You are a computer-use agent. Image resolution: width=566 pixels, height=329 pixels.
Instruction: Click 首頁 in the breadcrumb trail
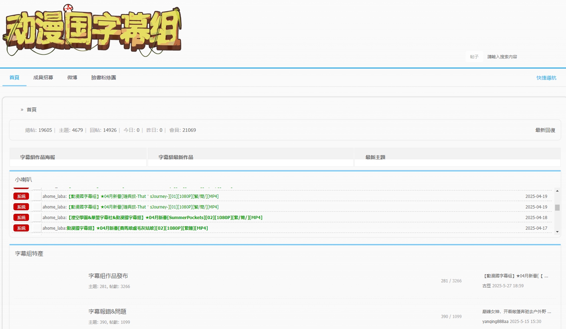point(31,110)
